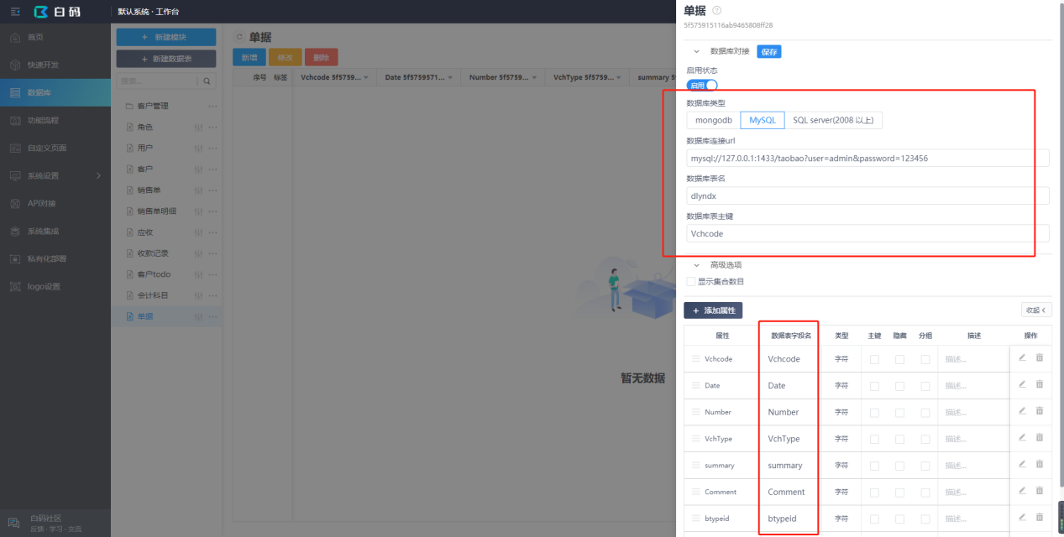The width and height of the screenshot is (1064, 537).
Task: Click the 新建数据表 button
Action: [165, 59]
